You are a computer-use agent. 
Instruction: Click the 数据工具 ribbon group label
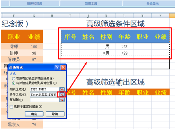point(91,3)
